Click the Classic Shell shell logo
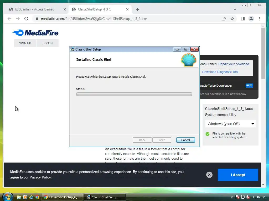Viewport: 269px width, 201px height. (x=188, y=60)
